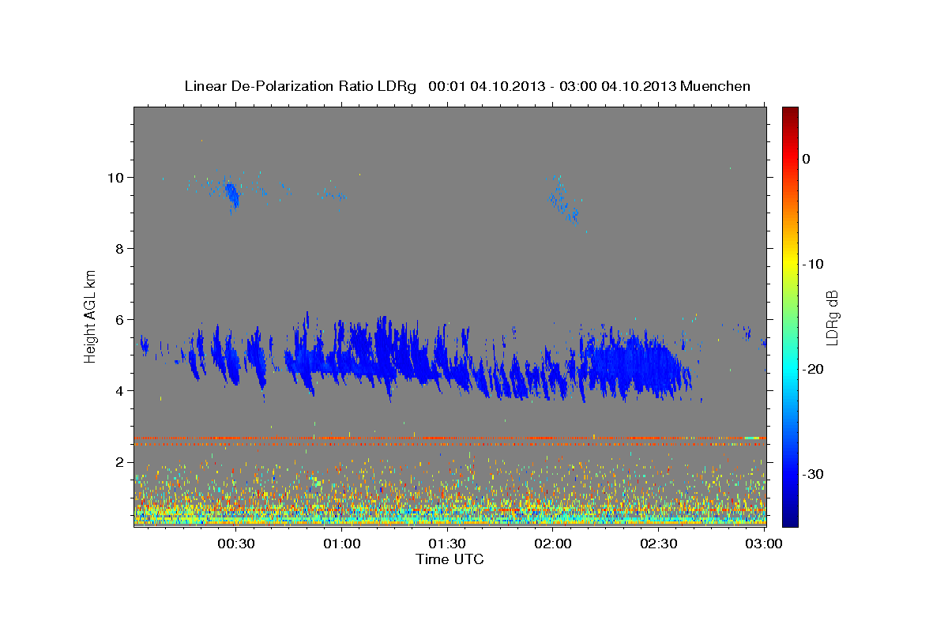Click the '02:30' time tick label

coord(658,544)
